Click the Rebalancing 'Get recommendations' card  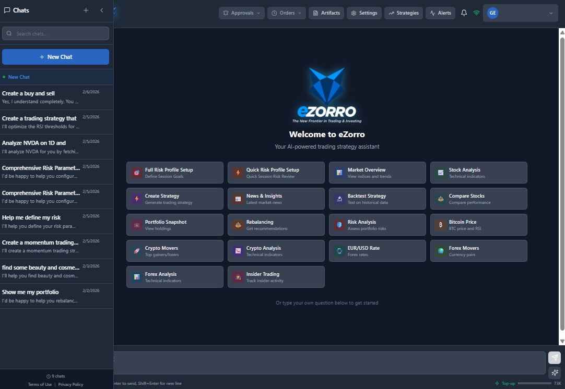[276, 225]
